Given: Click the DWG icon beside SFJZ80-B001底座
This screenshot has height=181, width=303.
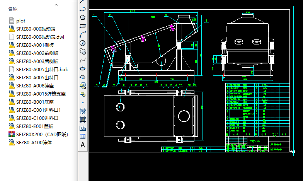Looking at the screenshot, I should click(x=12, y=102).
